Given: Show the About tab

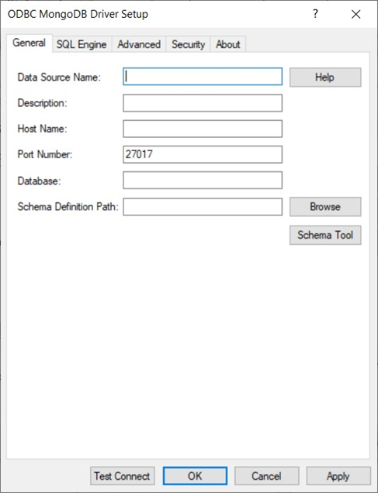Looking at the screenshot, I should 228,44.
